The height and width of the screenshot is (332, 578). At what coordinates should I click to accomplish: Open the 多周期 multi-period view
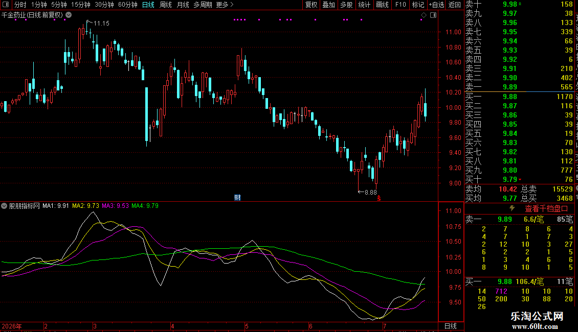(x=203, y=5)
